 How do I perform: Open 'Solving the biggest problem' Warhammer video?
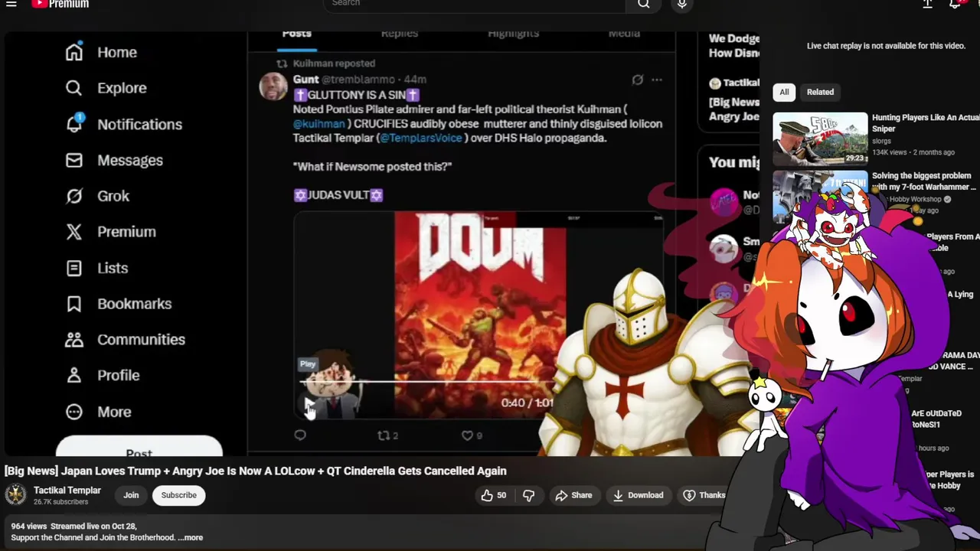(x=923, y=181)
